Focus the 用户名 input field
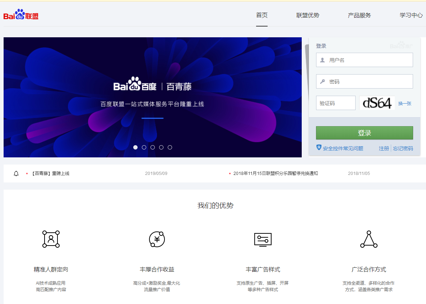This screenshot has width=426, height=304. coord(364,60)
